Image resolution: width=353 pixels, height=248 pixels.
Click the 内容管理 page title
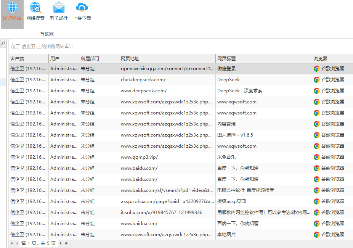pyautogui.click(x=226, y=124)
